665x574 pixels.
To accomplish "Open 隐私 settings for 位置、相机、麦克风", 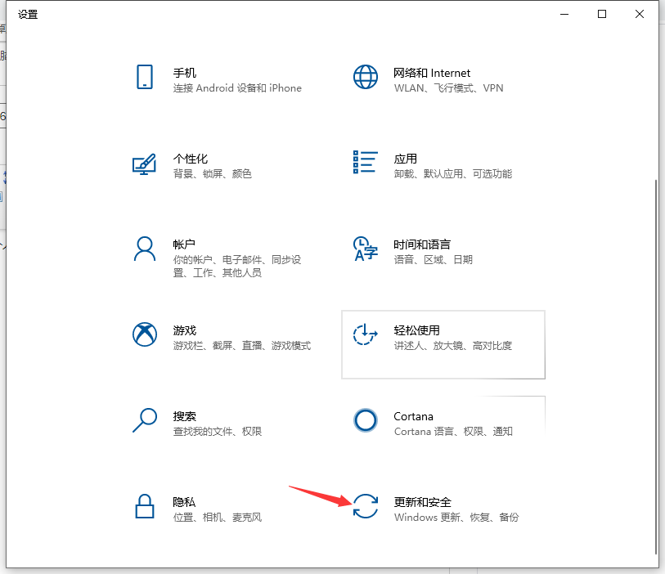I will (221, 508).
